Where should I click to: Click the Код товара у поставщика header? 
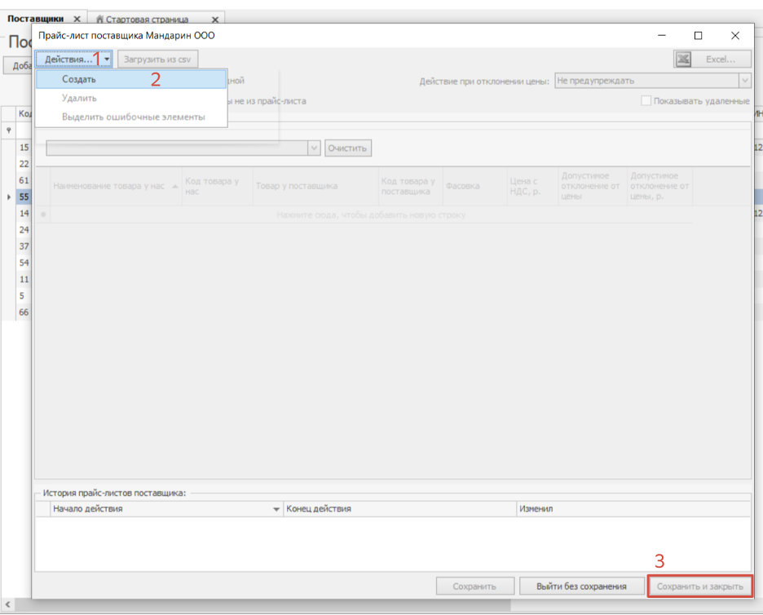pyautogui.click(x=410, y=186)
